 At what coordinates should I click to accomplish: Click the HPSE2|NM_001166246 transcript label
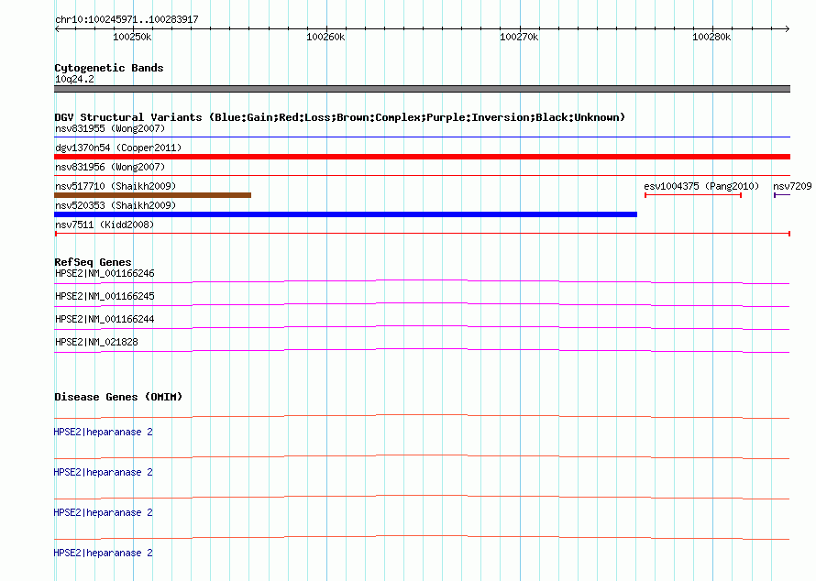click(105, 274)
